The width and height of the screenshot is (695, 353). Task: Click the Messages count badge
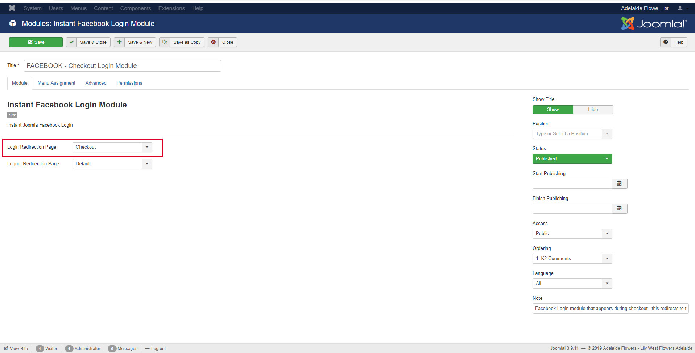(x=112, y=349)
